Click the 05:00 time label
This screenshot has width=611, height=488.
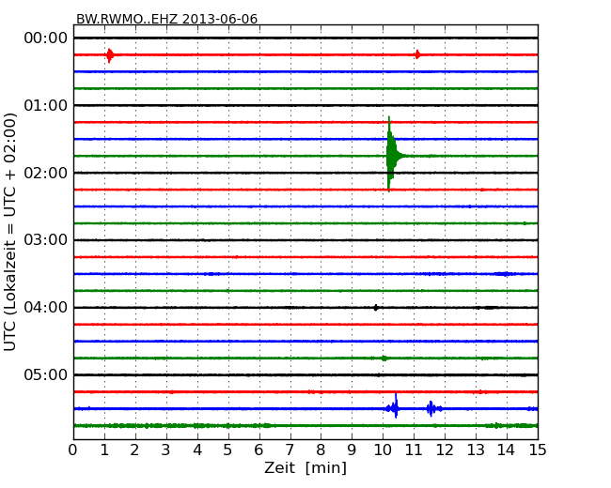(x=46, y=374)
